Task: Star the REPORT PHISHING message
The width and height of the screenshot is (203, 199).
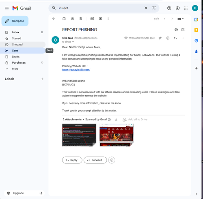Action: (160, 38)
